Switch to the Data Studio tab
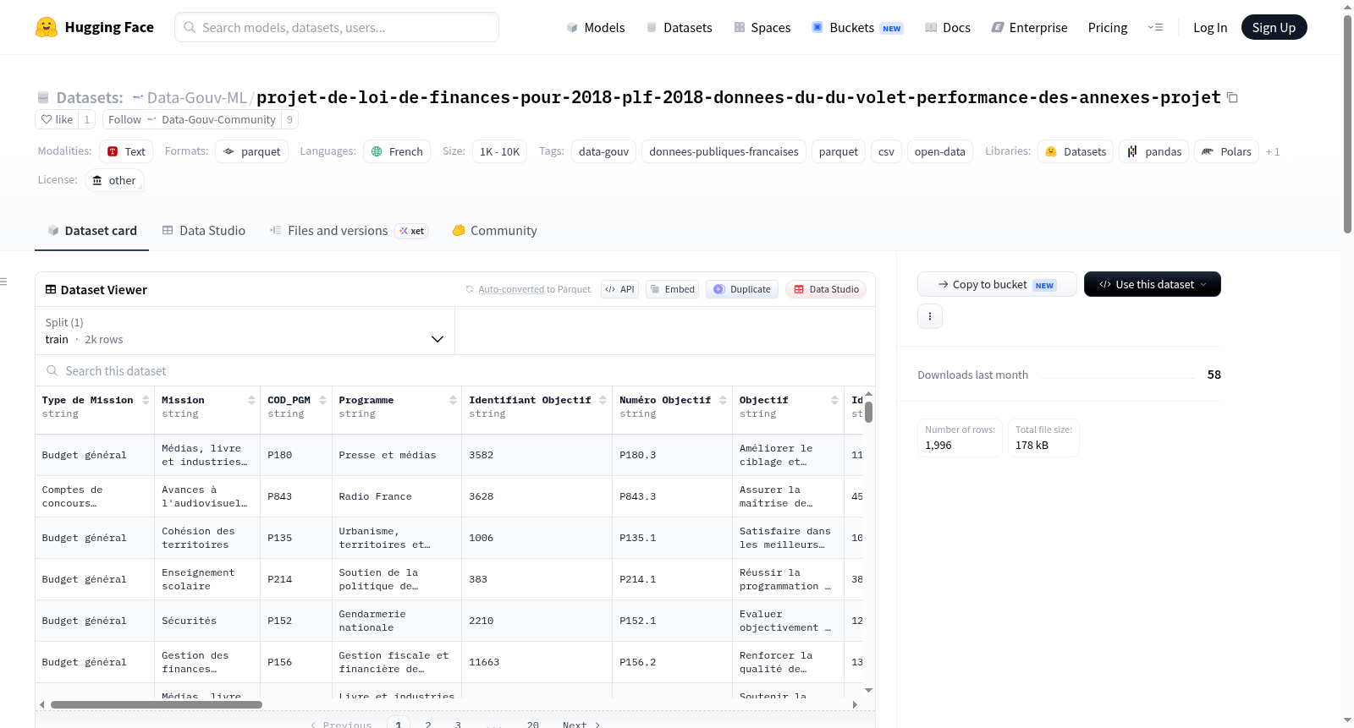This screenshot has height=728, width=1354. [x=204, y=230]
